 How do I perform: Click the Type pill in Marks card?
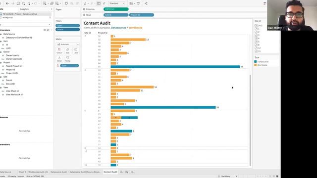click(x=69, y=66)
